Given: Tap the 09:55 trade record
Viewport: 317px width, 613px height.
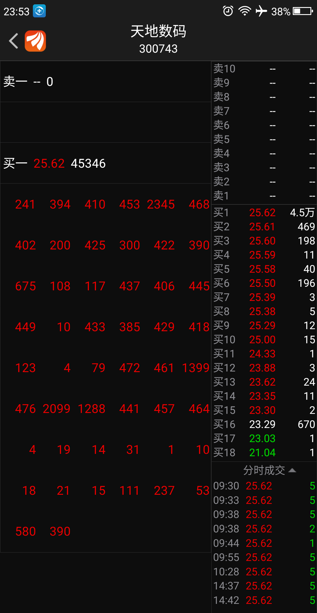Looking at the screenshot, I should tap(264, 557).
